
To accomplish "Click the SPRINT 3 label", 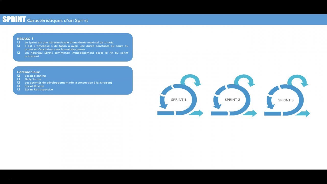I will 286,100.
